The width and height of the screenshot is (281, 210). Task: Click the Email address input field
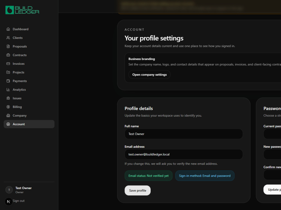pos(184,154)
